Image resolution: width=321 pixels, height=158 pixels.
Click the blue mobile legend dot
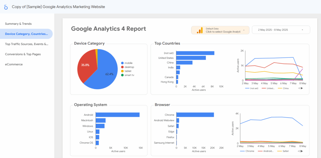click(x=123, y=63)
